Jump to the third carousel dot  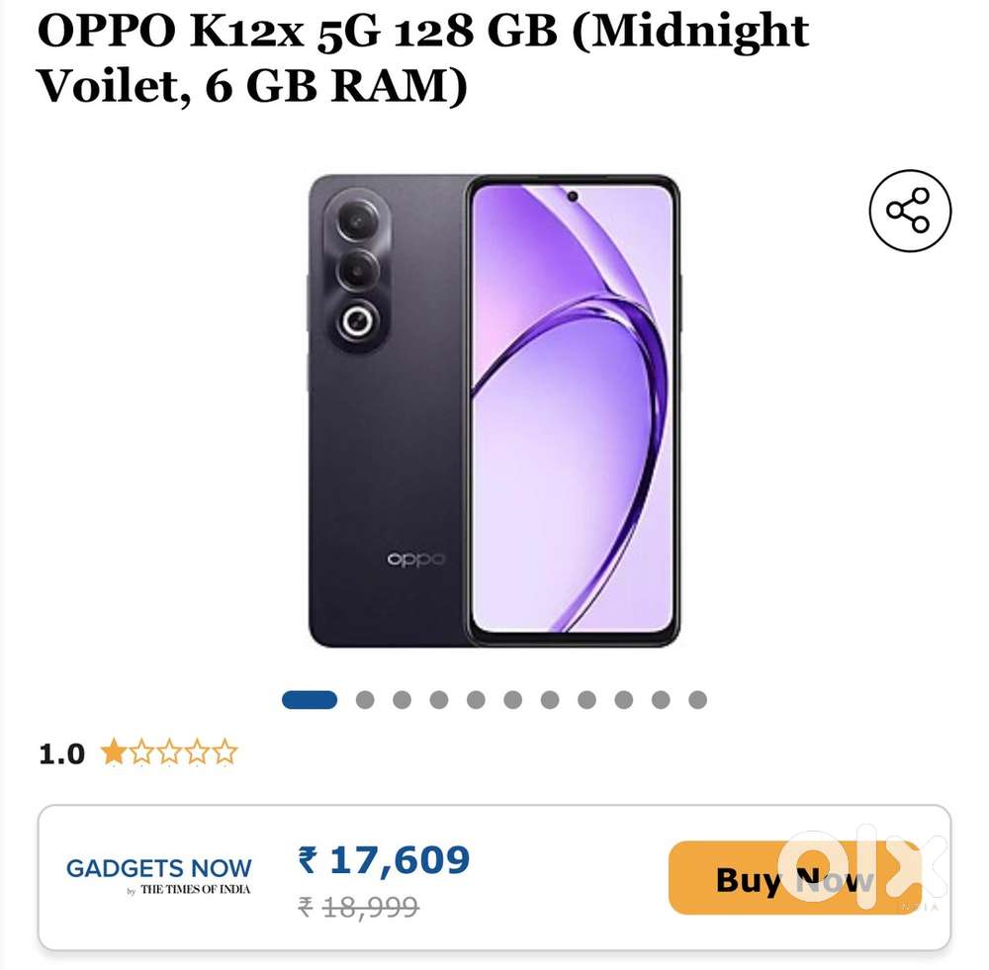[402, 700]
